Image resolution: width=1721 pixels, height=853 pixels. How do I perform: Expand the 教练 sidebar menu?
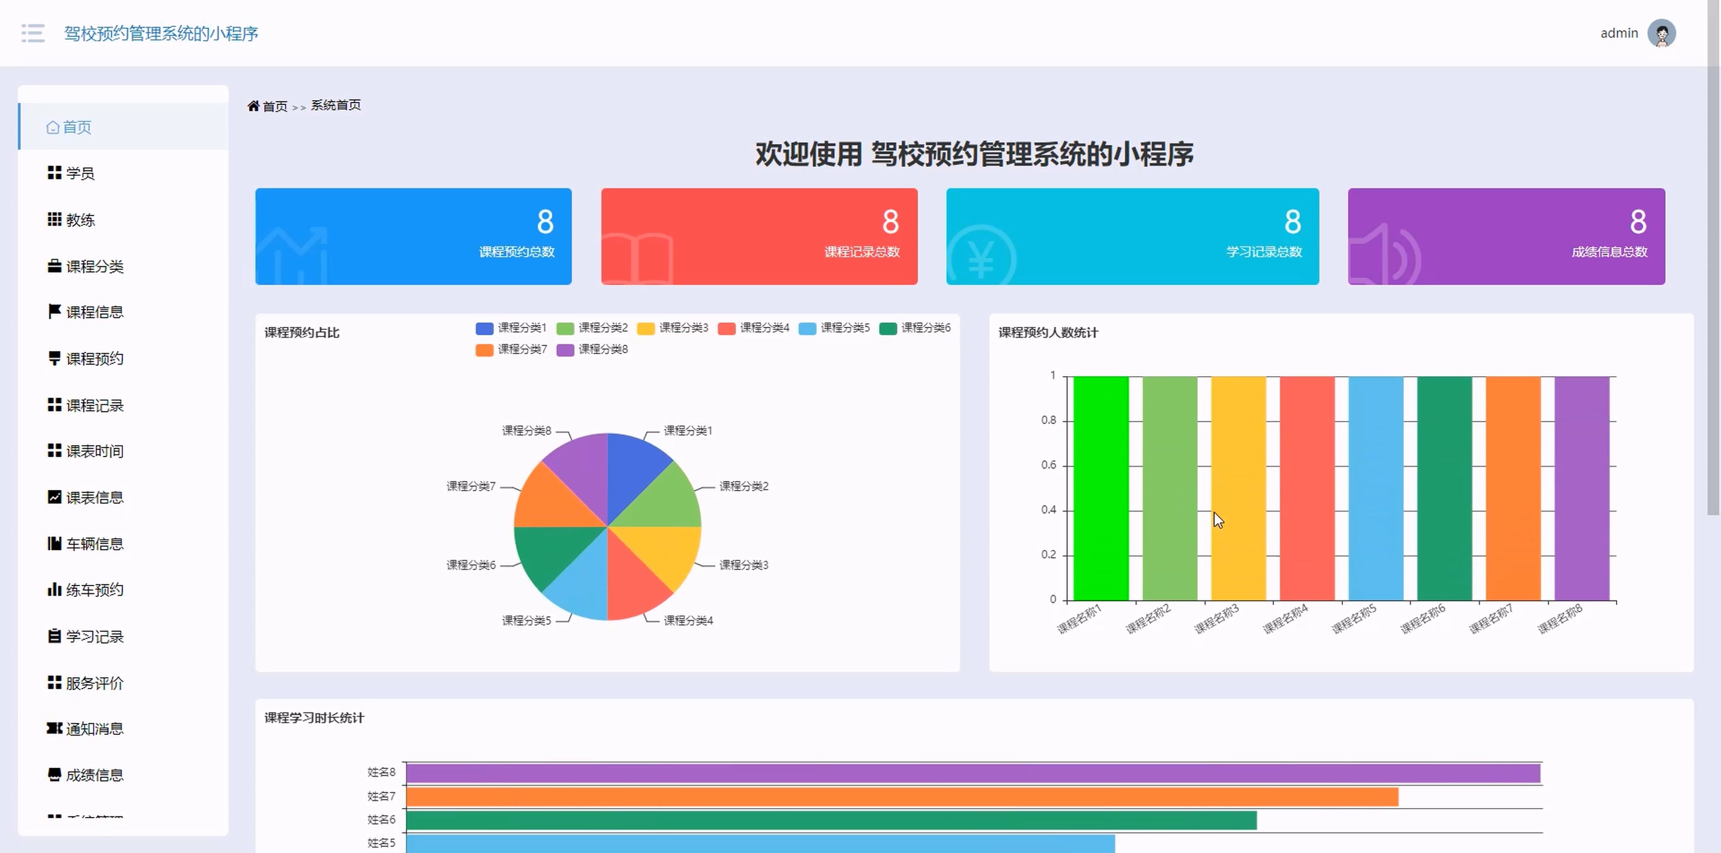pyautogui.click(x=80, y=220)
